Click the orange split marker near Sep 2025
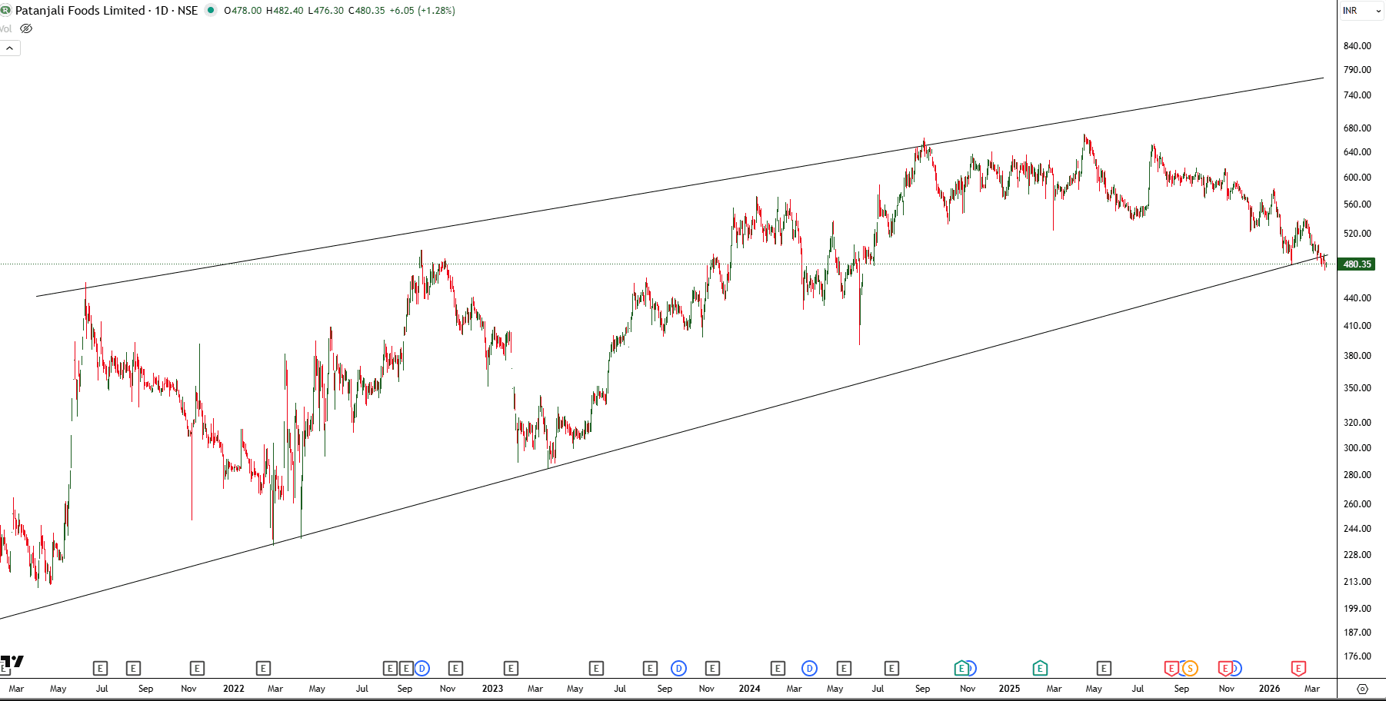 click(1190, 669)
